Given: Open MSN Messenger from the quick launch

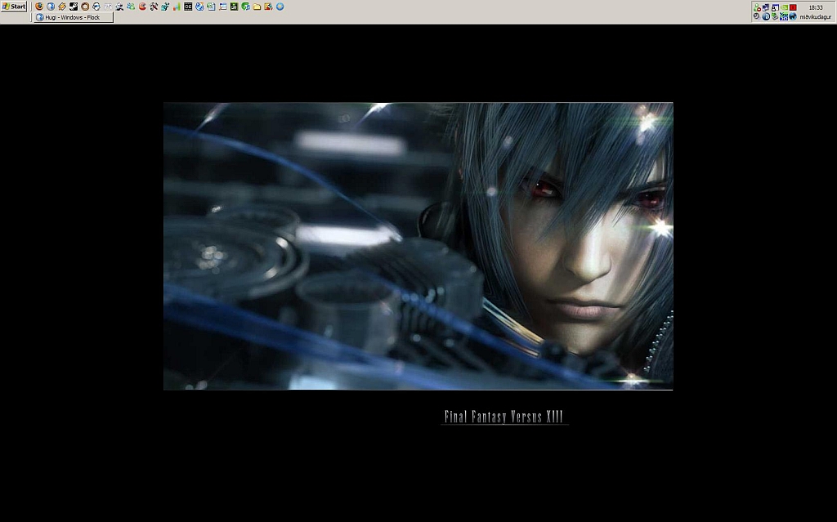Looking at the screenshot, I should pyautogui.click(x=131, y=7).
